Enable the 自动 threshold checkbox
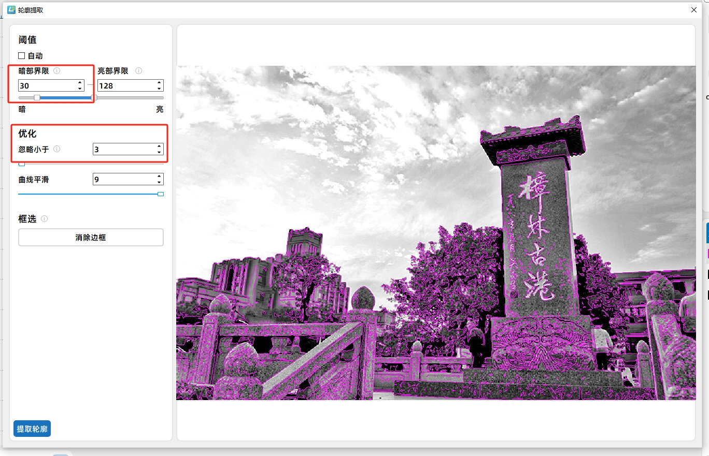Viewport: 709px width, 456px height. point(22,56)
